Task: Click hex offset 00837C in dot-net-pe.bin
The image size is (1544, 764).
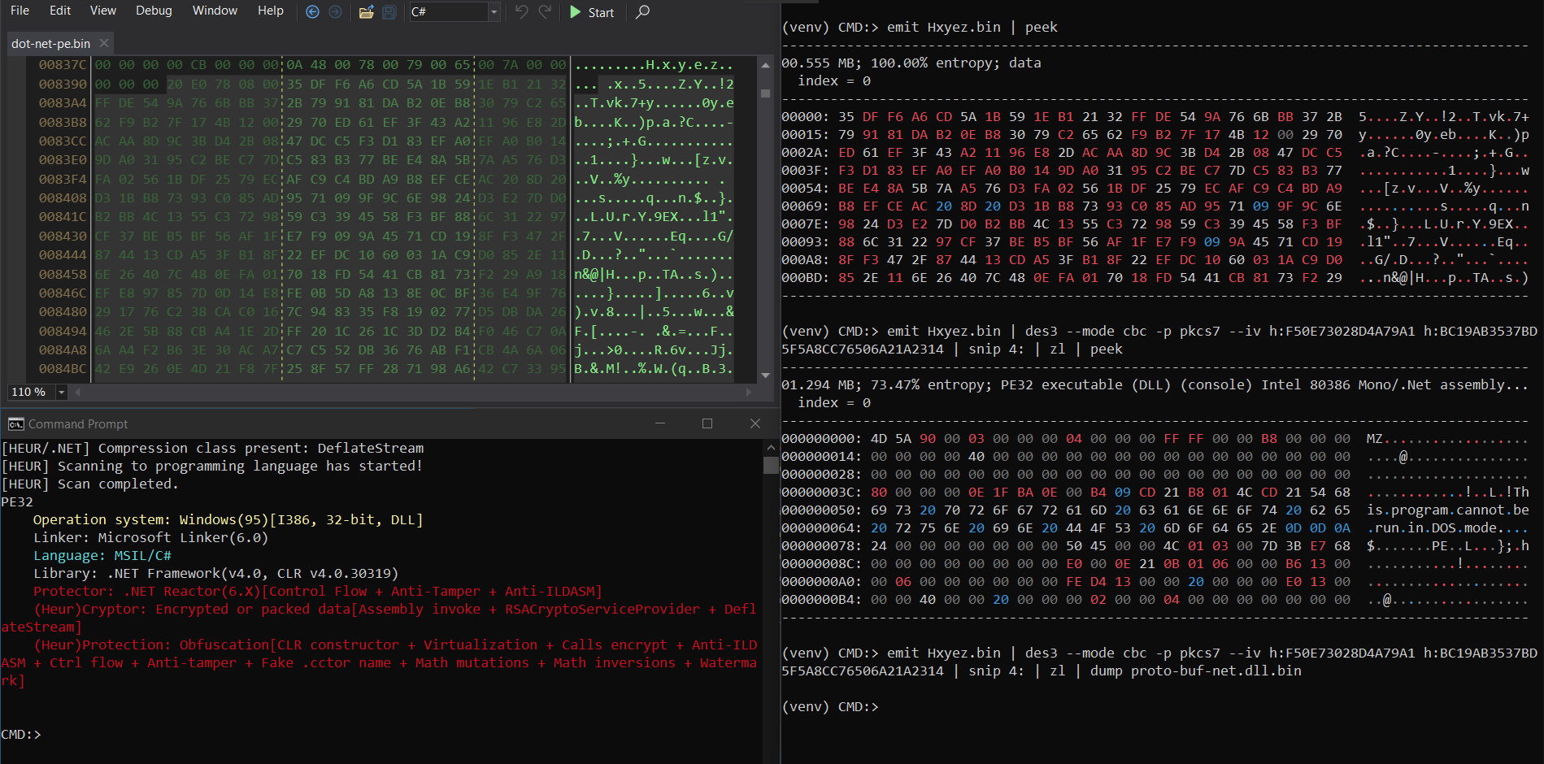Action: pos(62,65)
